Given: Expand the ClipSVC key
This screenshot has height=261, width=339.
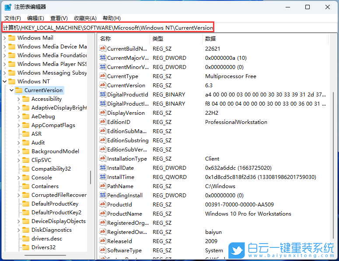Looking at the screenshot, I should click(19, 160).
